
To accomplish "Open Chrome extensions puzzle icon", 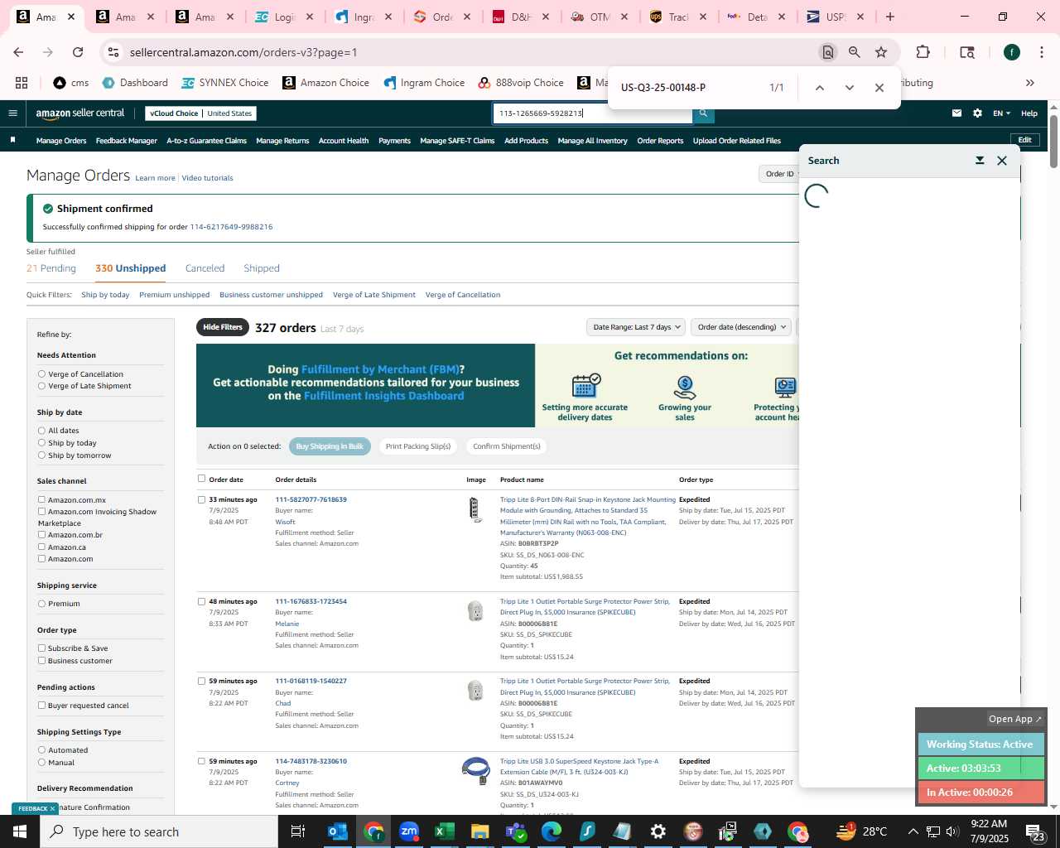I will pyautogui.click(x=923, y=52).
